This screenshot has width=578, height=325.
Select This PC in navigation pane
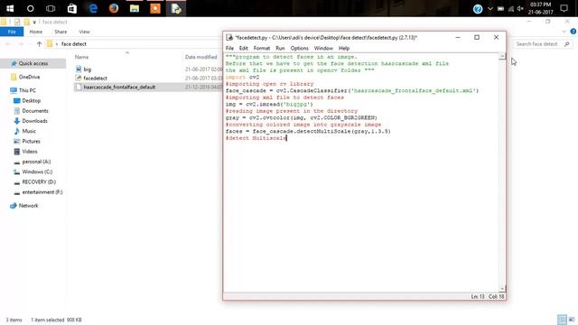coord(27,90)
